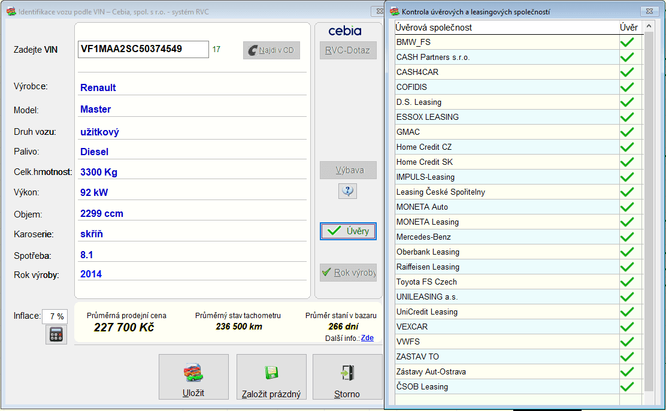
Task: Click the VIN input field
Action: pos(143,49)
